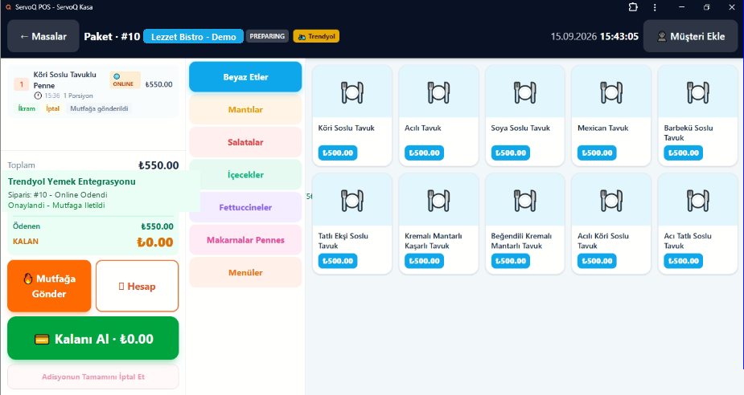Screen dimensions: 744x395
Task: Click the ONLINE badge on the order item
Action: 125,80
